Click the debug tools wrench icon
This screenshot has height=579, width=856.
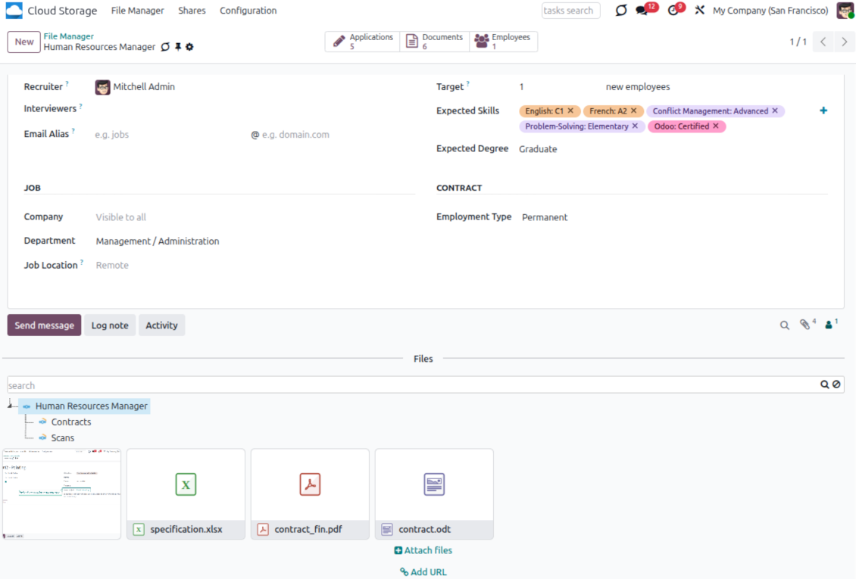pos(700,11)
